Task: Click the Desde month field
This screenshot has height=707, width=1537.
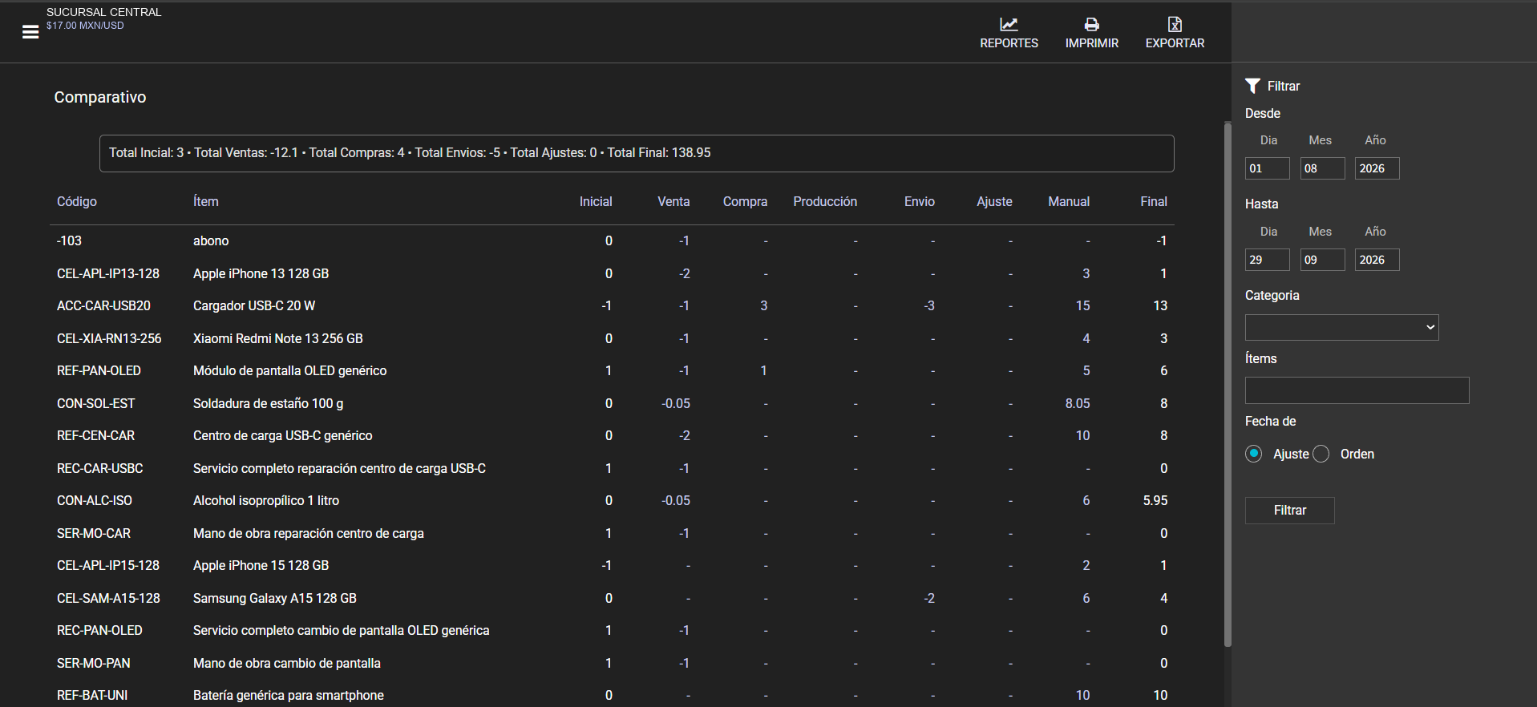Action: coord(1322,168)
